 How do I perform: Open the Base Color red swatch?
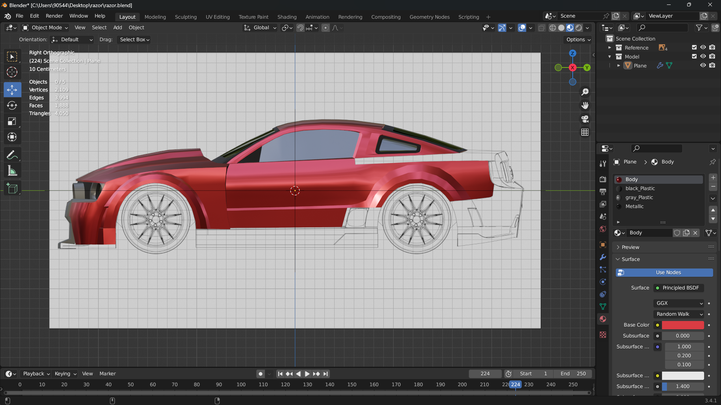click(x=683, y=325)
